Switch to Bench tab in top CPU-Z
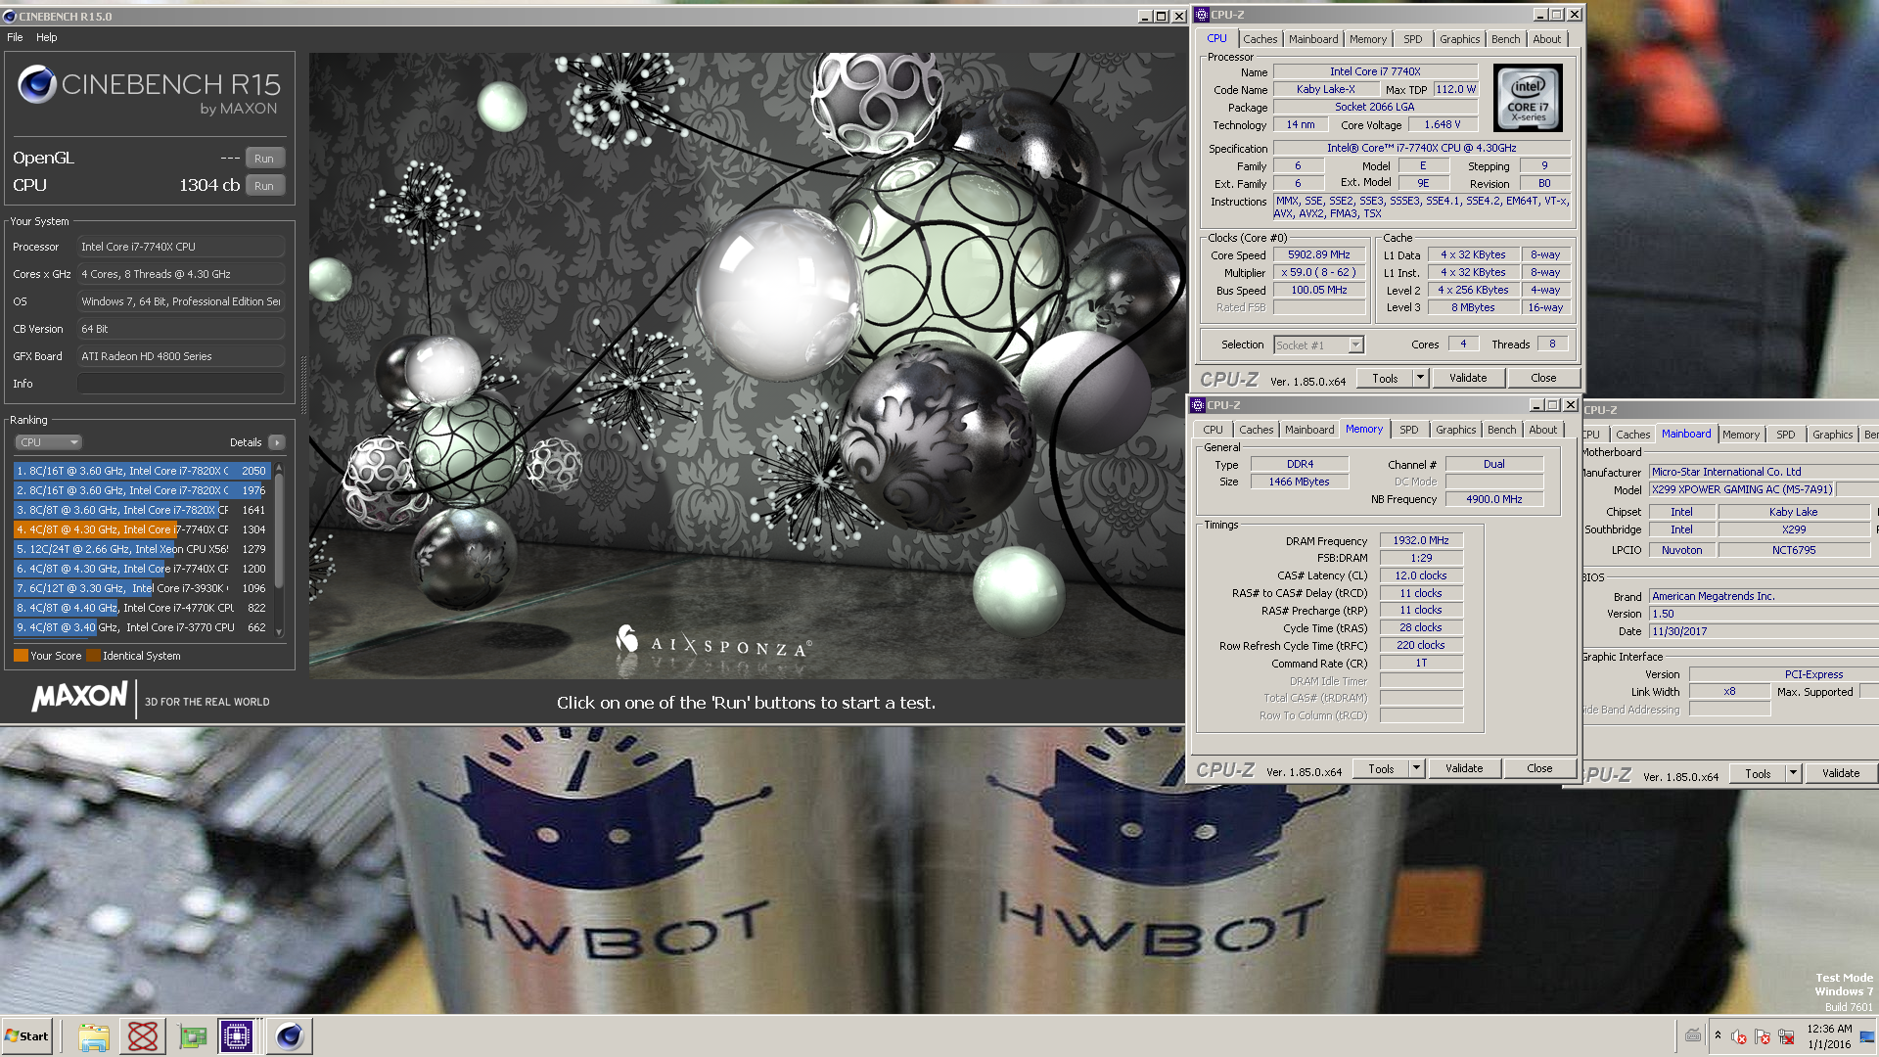Image resolution: width=1879 pixels, height=1057 pixels. [1505, 39]
